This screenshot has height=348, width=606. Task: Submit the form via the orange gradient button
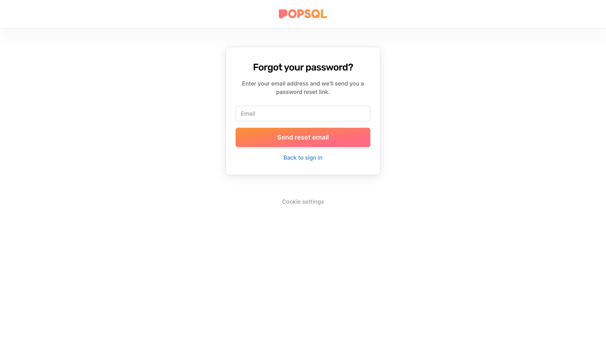coord(303,137)
